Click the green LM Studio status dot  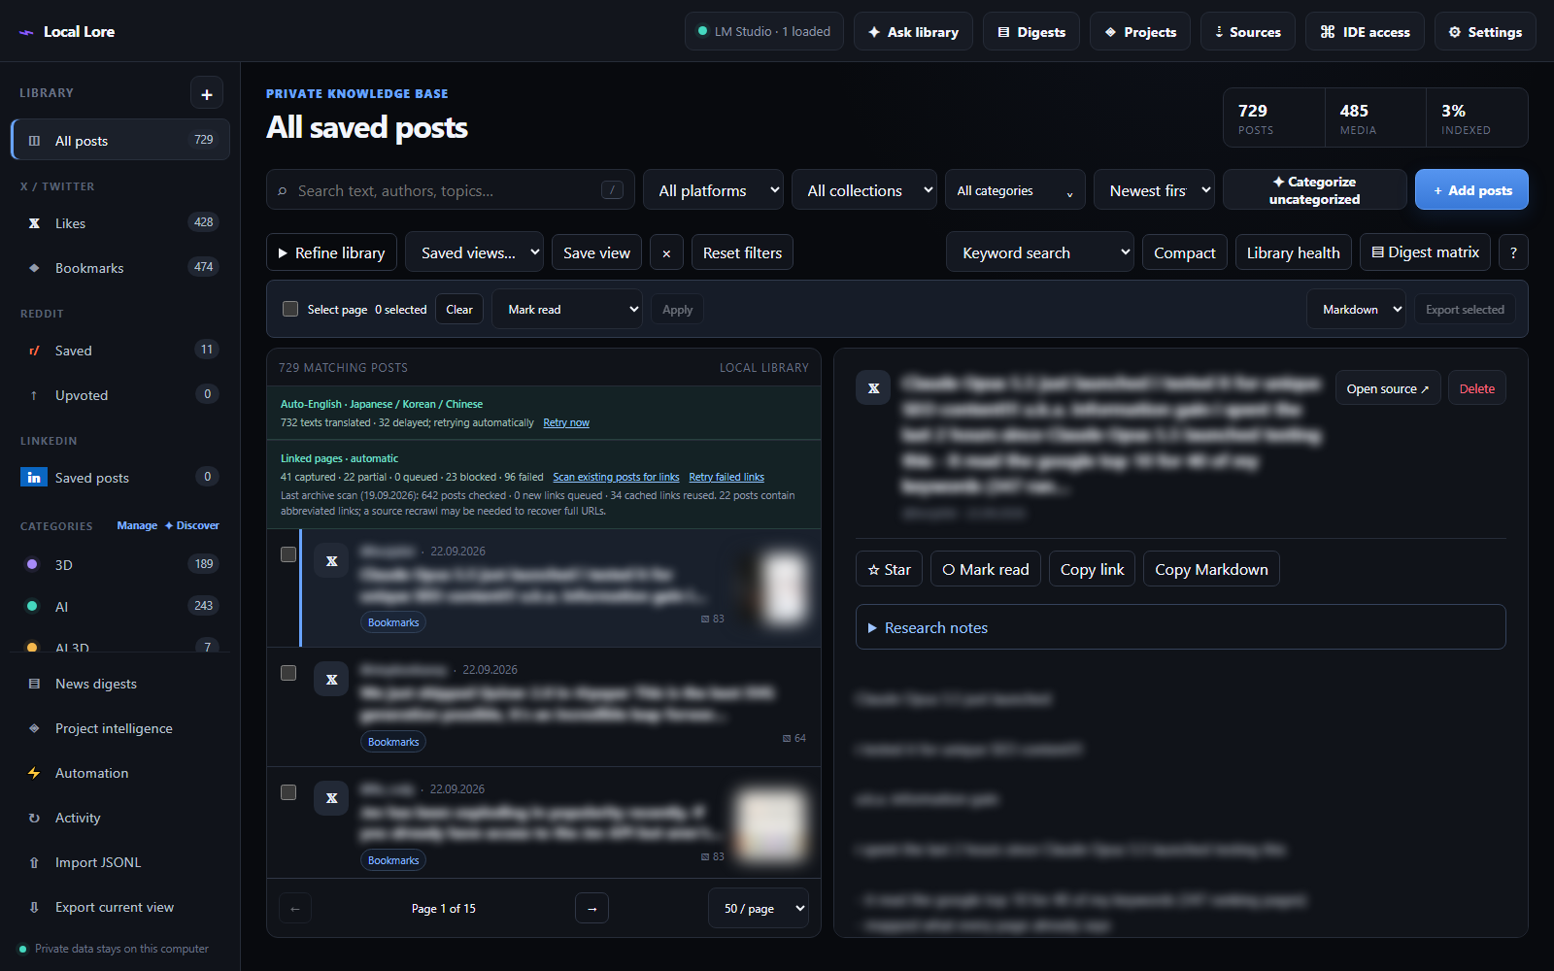tap(702, 31)
